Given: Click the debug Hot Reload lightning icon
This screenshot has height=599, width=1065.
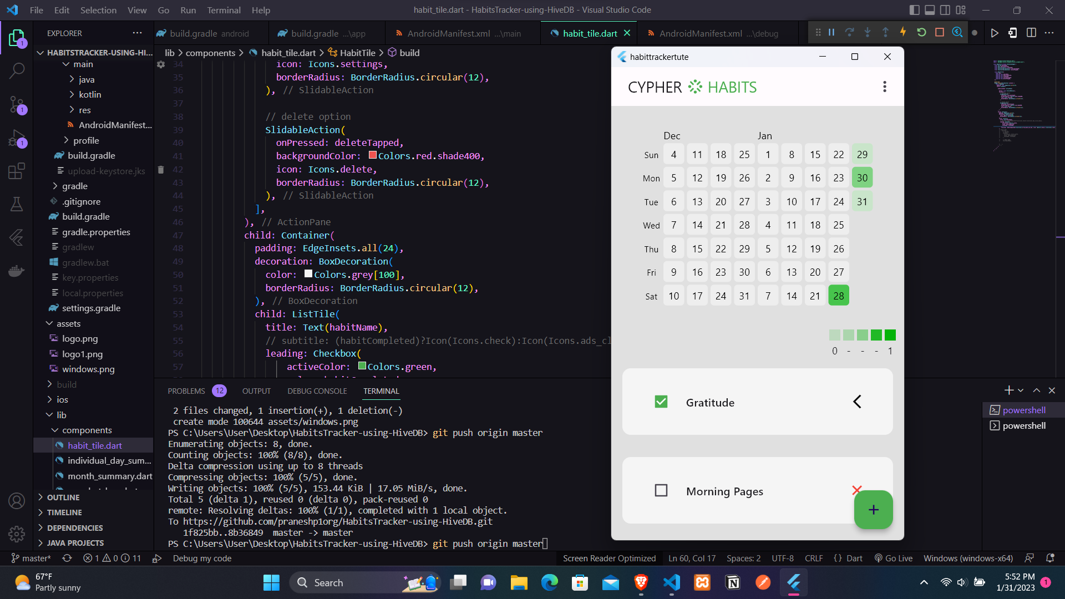Looking at the screenshot, I should [x=903, y=33].
